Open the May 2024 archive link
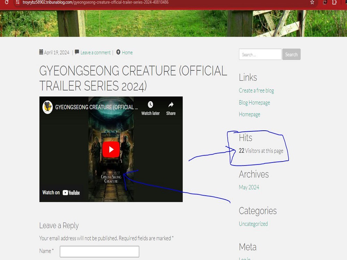This screenshot has height=260, width=347. [x=249, y=187]
